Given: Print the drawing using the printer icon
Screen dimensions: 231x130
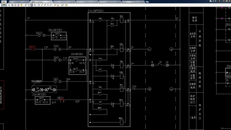Looking at the screenshot, I should coord(15,5).
